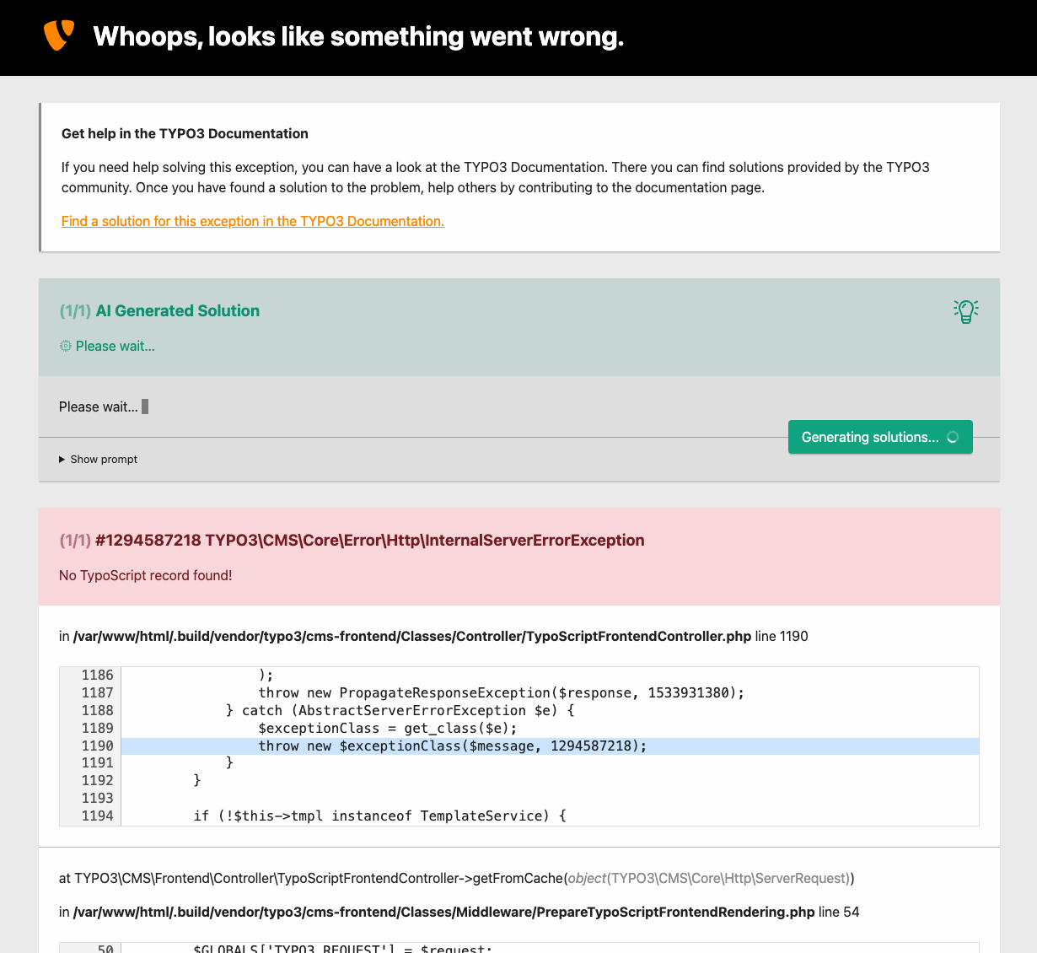Click the 'Whoops, looks like something went wrong' title
1037x953 pixels.
tap(359, 36)
